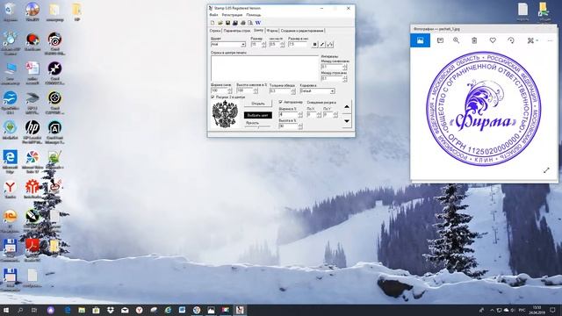Click the black Выбрать цвет color button
This screenshot has height=316, width=562.
[257, 115]
